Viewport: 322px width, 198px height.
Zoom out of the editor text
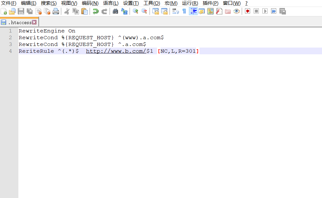[x=144, y=11]
